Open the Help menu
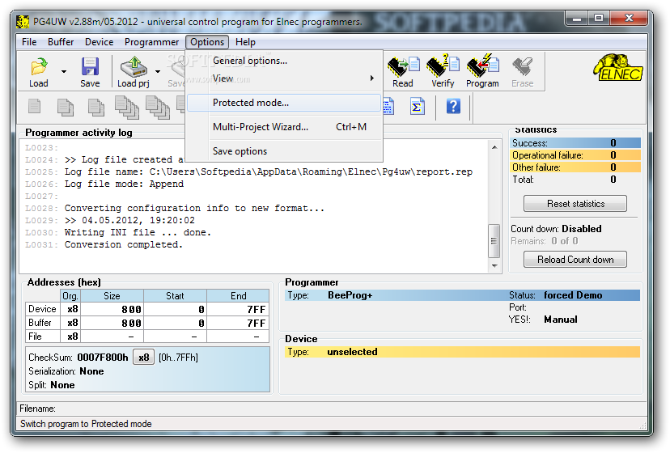This screenshot has width=670, height=453. pyautogui.click(x=245, y=42)
